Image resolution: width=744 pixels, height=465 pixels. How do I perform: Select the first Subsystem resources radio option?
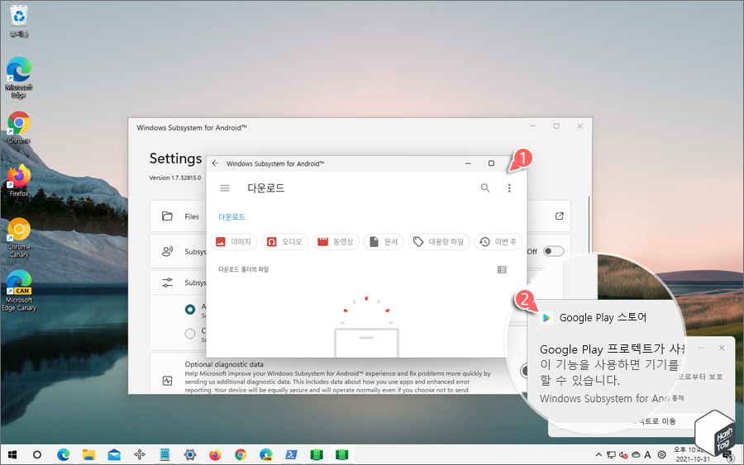tap(190, 309)
